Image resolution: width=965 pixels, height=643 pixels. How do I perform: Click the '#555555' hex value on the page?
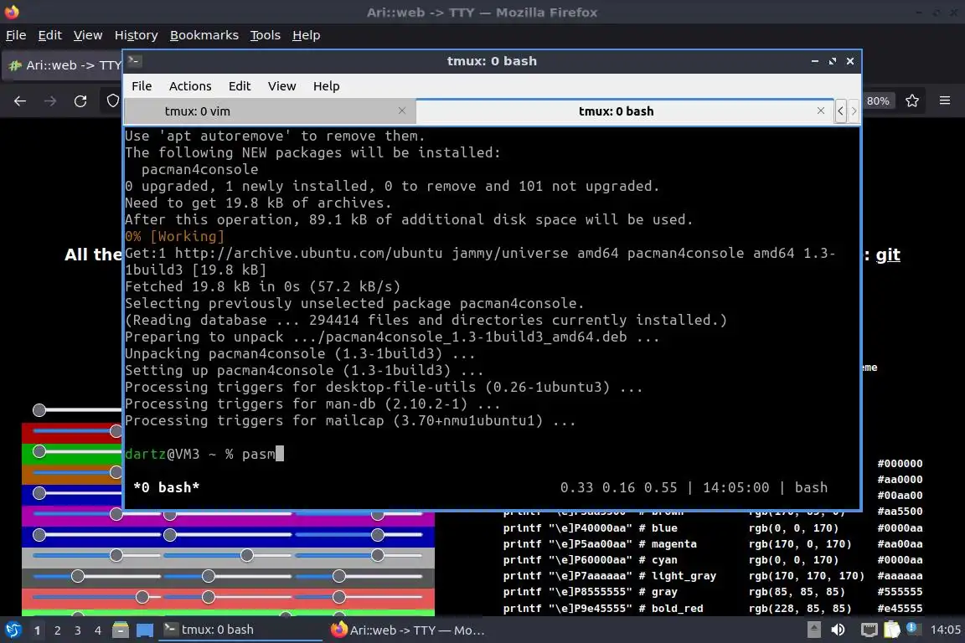click(x=900, y=591)
